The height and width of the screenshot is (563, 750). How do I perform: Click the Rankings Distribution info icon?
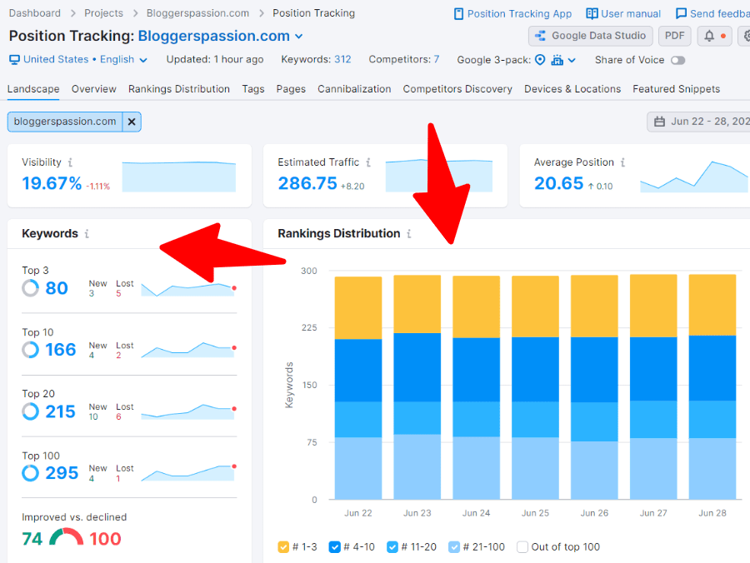(409, 234)
